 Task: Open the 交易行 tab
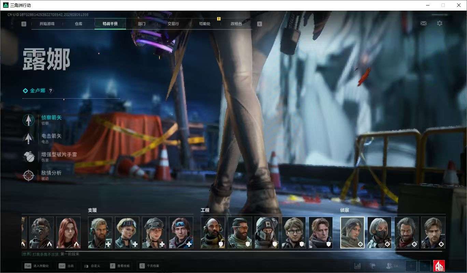173,24
